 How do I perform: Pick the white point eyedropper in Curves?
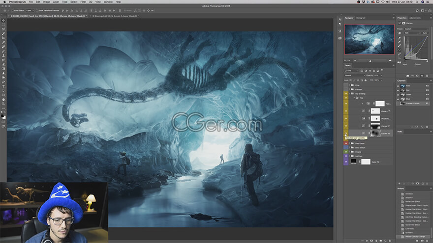pos(400,46)
